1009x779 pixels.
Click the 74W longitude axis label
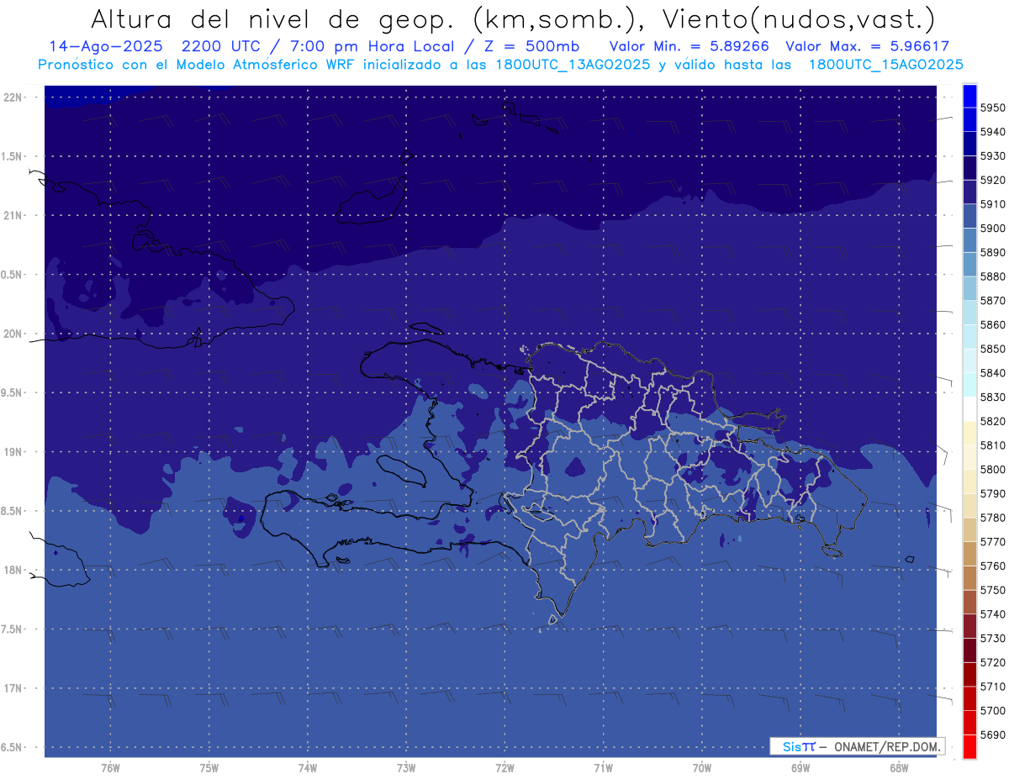[308, 768]
